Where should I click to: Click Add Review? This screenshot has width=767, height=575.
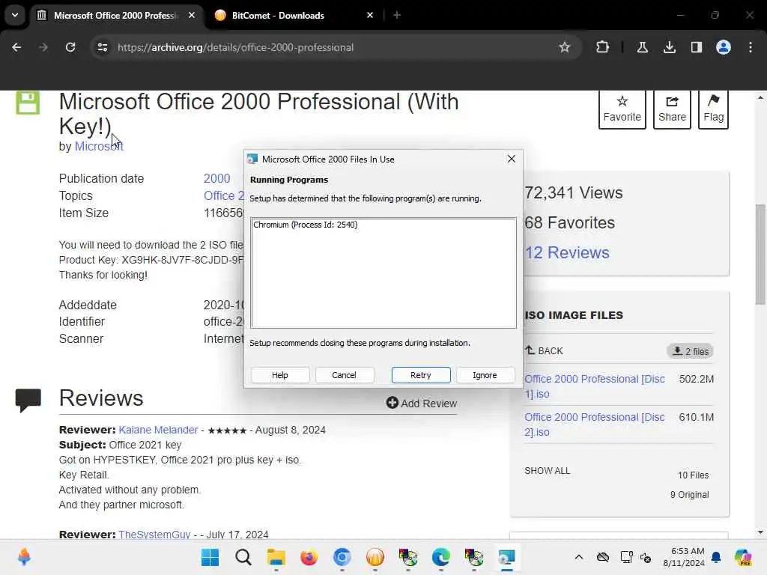[x=421, y=403]
